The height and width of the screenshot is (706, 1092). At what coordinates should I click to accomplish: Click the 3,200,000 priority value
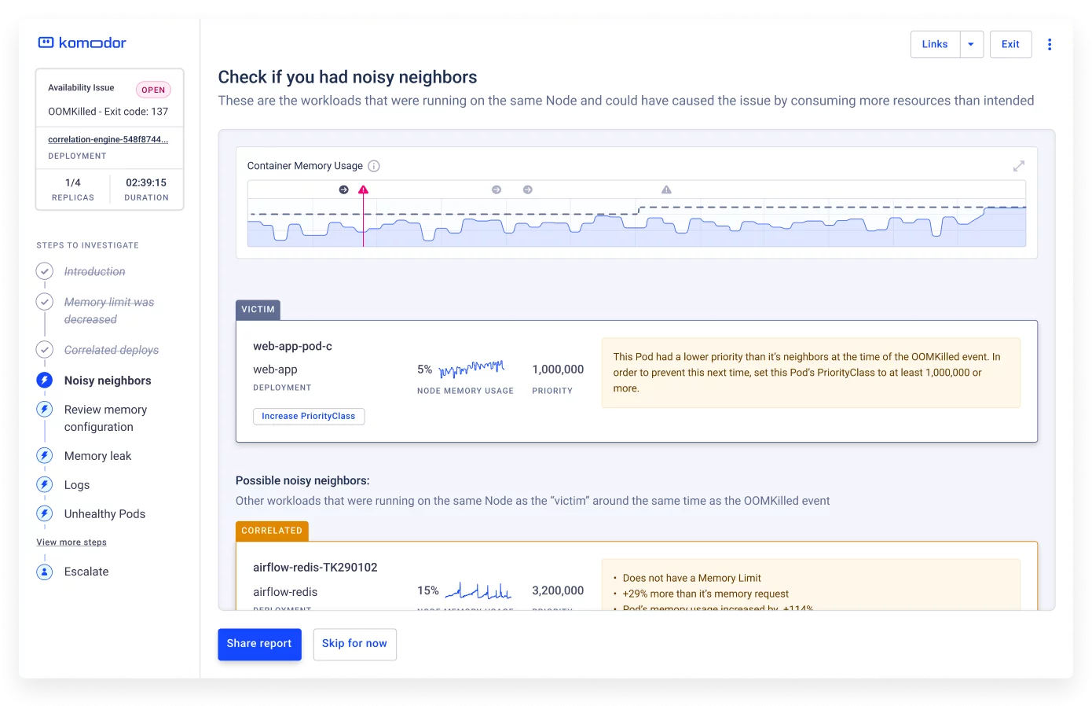tap(558, 590)
